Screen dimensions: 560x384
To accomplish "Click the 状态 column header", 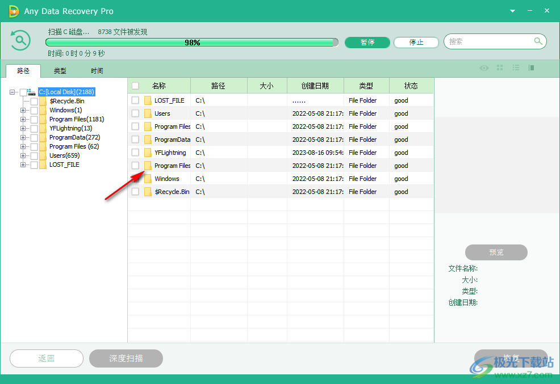I will 411,86.
